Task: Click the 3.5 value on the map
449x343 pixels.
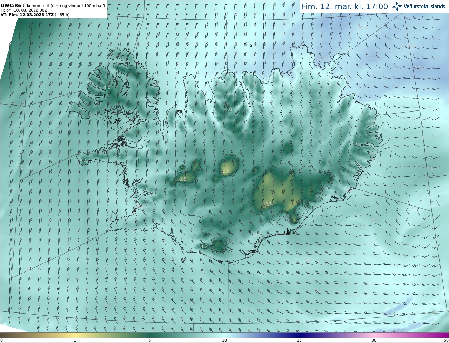Action: (x=183, y=179)
